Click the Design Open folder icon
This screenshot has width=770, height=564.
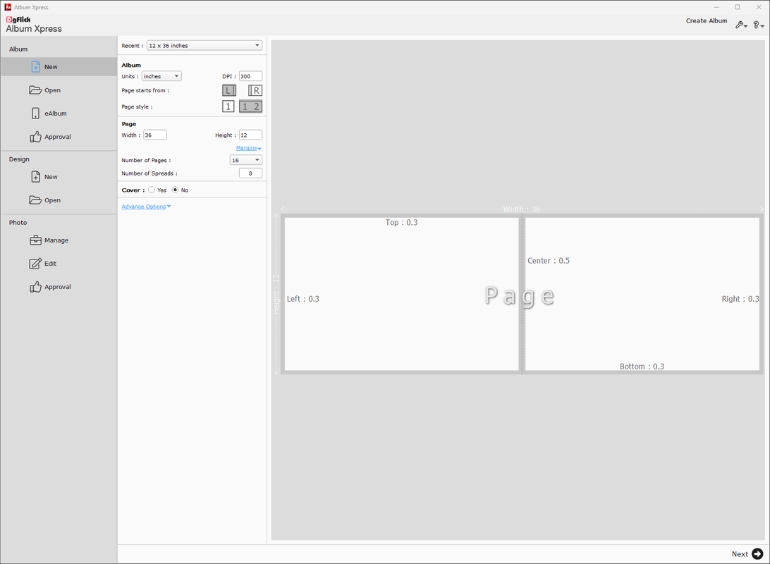pyautogui.click(x=35, y=200)
